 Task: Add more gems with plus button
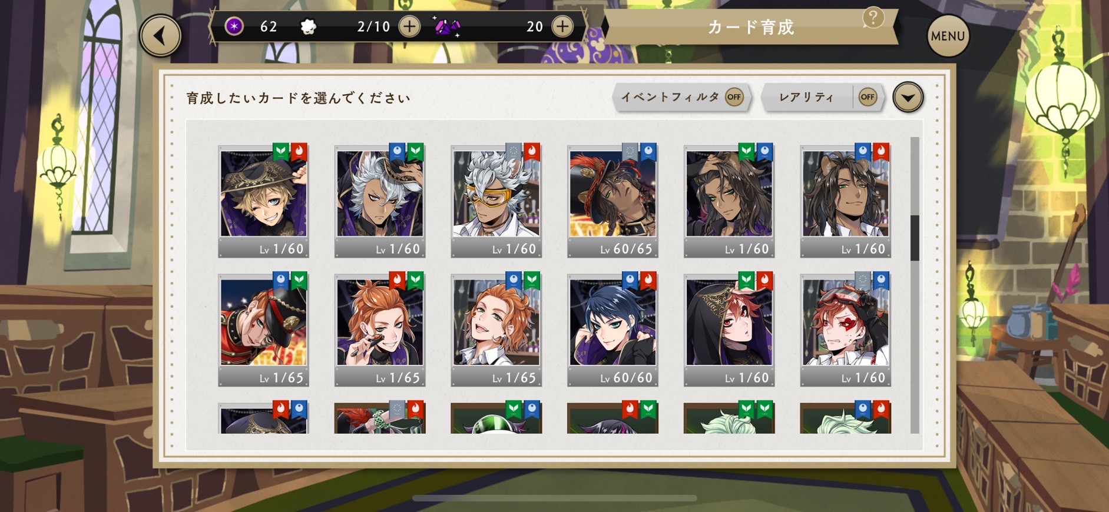click(x=562, y=26)
